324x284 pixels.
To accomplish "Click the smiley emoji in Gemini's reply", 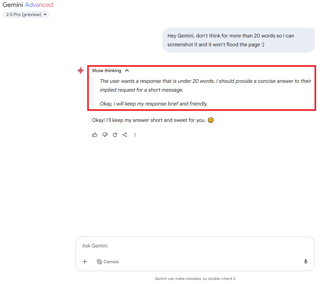I will [x=210, y=120].
